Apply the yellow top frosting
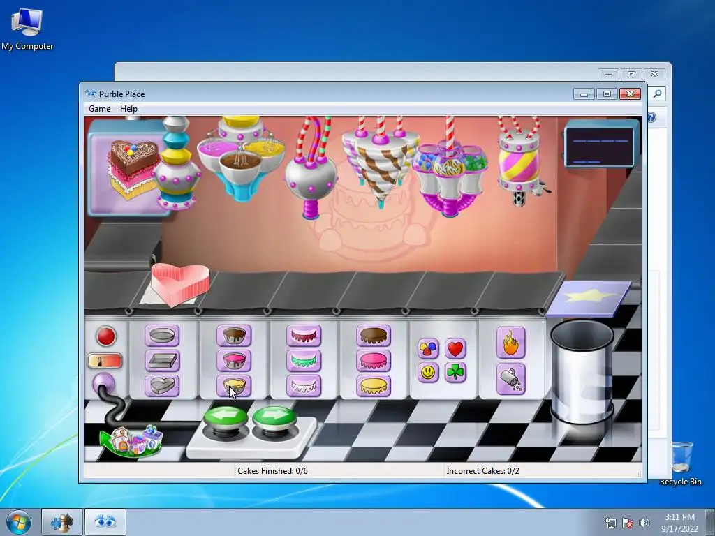This screenshot has height=536, width=715. [374, 385]
